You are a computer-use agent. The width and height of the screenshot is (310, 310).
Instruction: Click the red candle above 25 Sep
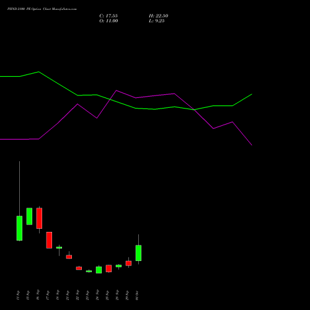[108, 268]
